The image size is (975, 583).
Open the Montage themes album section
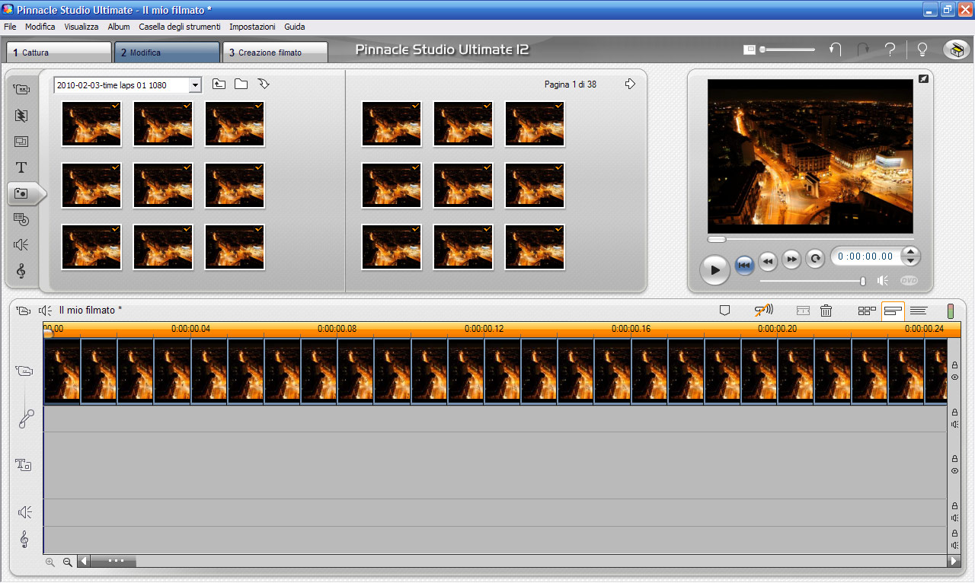coord(21,142)
